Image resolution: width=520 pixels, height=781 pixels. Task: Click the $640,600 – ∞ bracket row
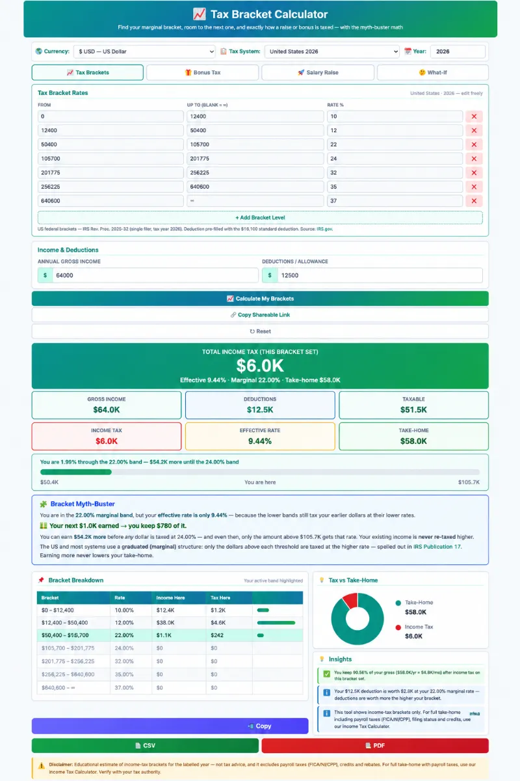point(170,687)
